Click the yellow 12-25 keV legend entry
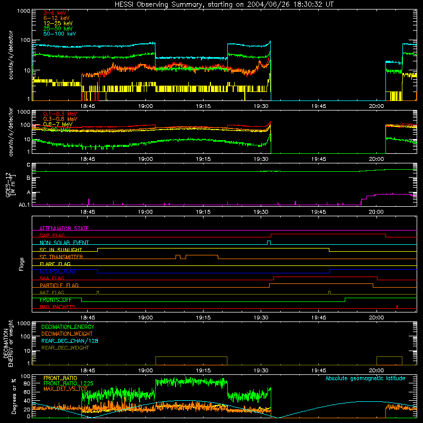 point(58,23)
